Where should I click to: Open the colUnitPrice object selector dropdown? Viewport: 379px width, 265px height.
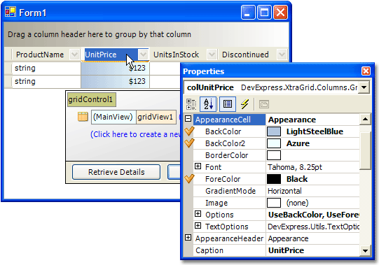point(364,87)
